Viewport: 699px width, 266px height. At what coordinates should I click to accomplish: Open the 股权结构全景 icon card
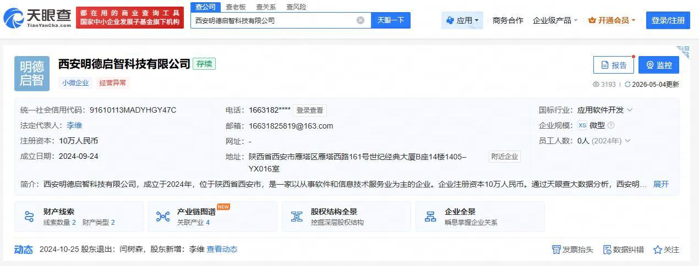click(x=297, y=217)
